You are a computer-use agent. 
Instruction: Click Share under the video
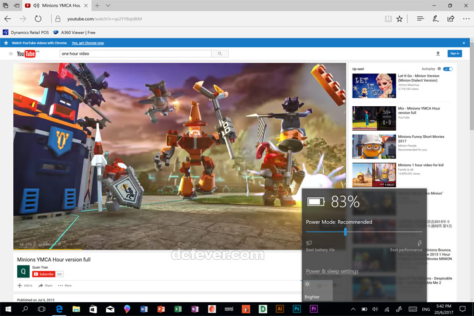click(46, 286)
